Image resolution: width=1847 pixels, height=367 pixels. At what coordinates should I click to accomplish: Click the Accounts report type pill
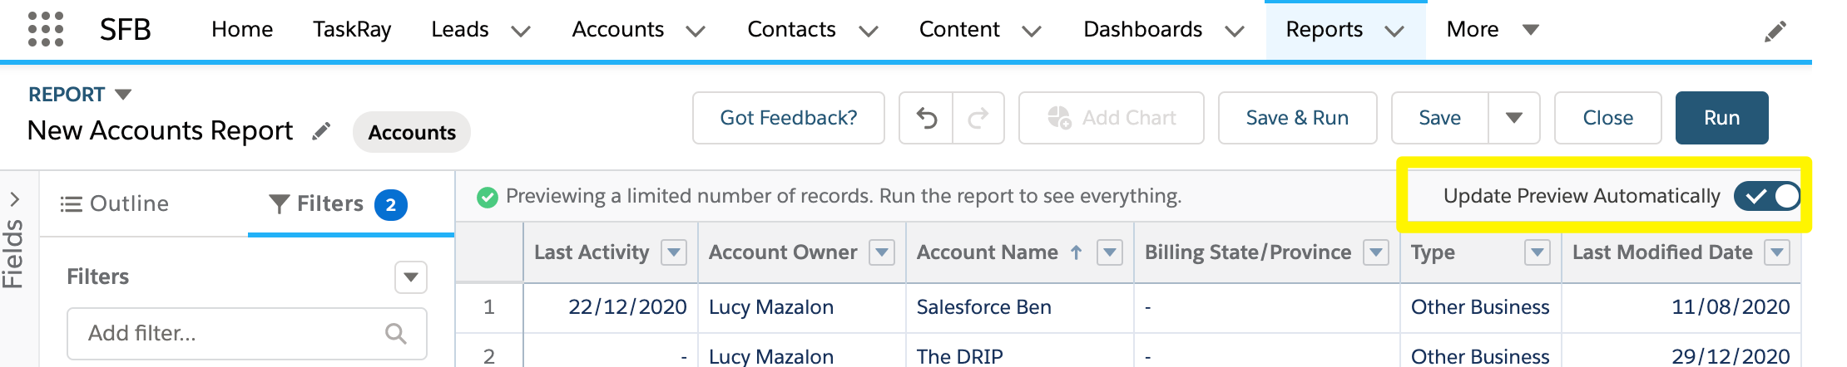412,132
